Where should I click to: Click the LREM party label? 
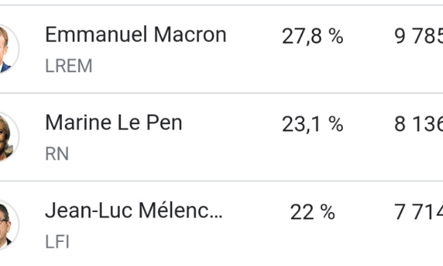point(68,66)
